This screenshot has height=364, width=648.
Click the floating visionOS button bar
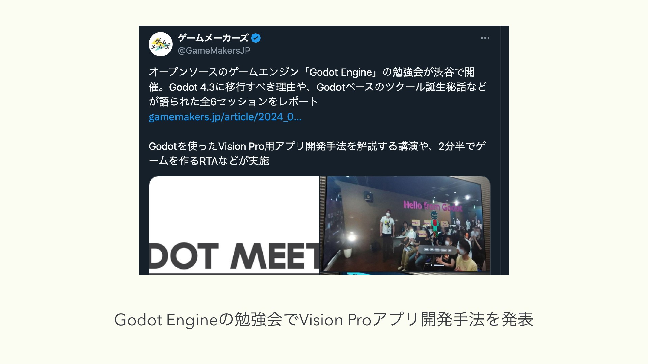click(438, 250)
